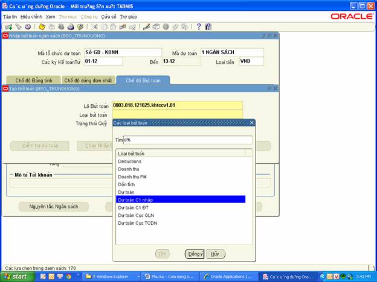Select Dồn tích list entry
Screen dimensions: 377x282
(181, 184)
